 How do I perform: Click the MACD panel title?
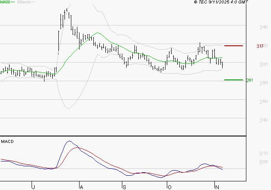[7, 142]
